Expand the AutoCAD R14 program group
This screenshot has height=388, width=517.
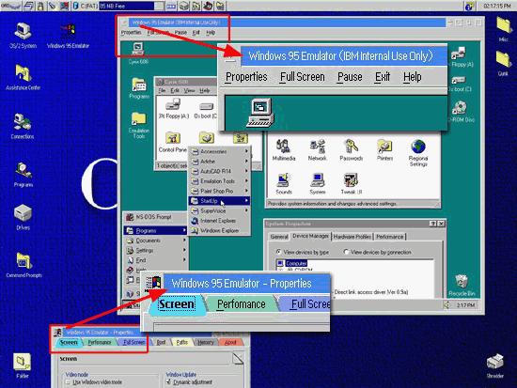[220, 171]
